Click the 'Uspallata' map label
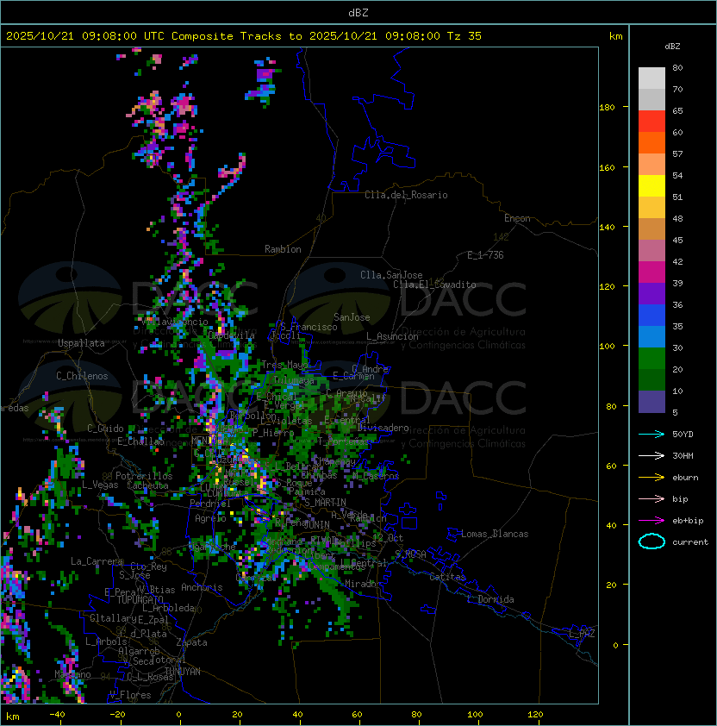 point(82,343)
